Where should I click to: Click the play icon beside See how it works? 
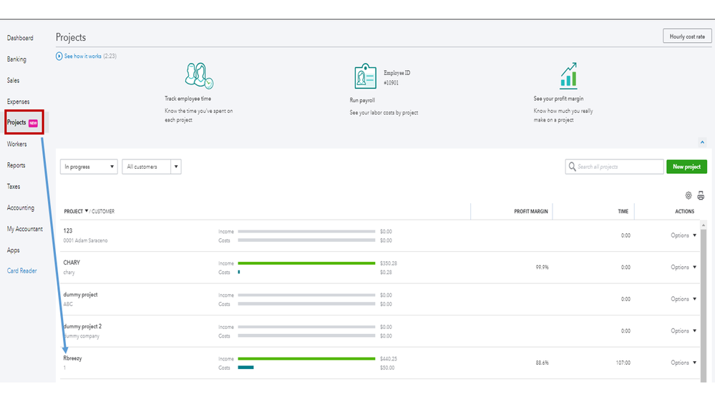pyautogui.click(x=59, y=57)
